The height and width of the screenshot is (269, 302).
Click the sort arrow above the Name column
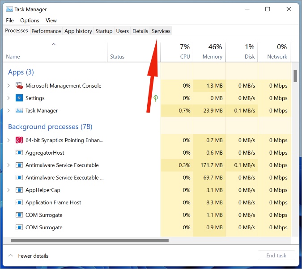tap(54, 44)
